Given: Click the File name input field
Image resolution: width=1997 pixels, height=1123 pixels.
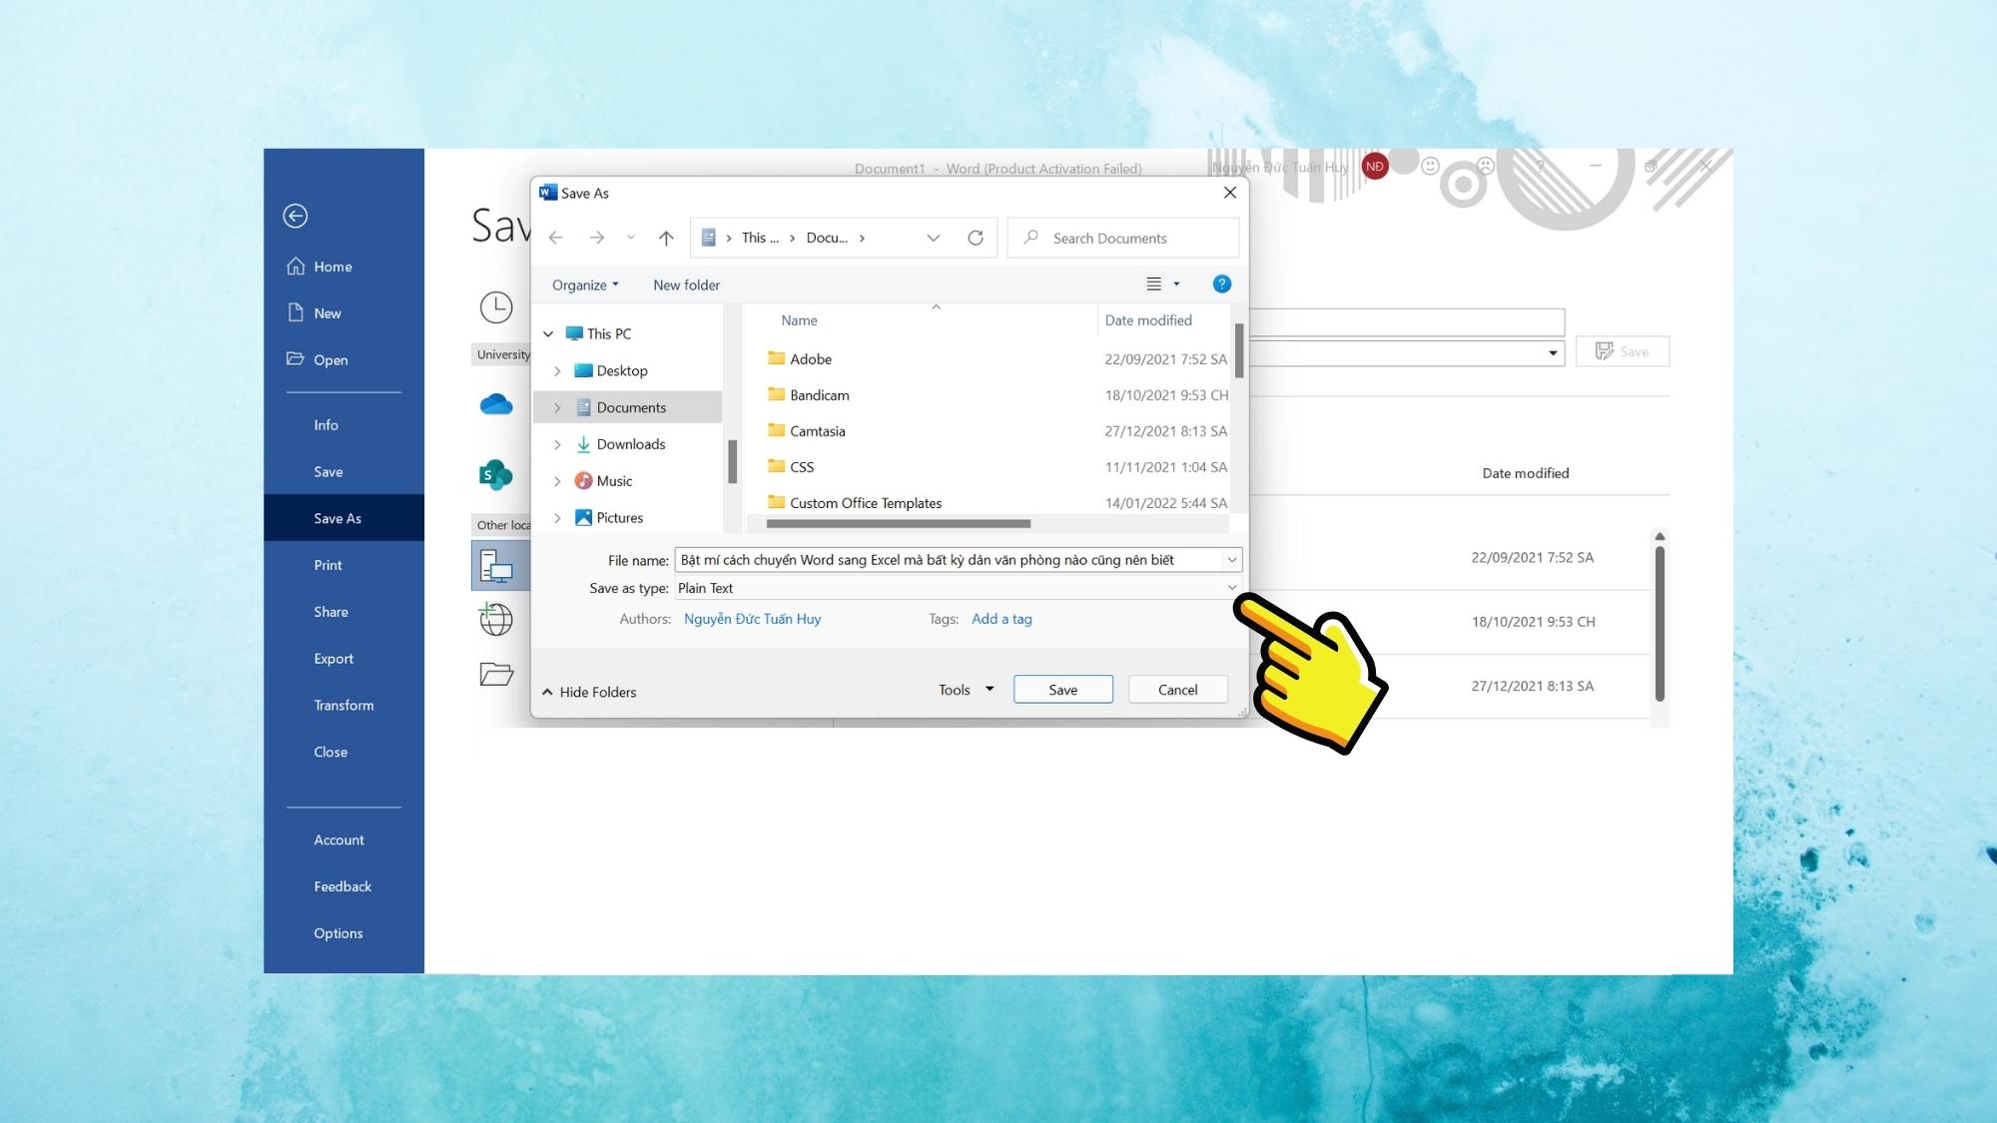Looking at the screenshot, I should 949,560.
